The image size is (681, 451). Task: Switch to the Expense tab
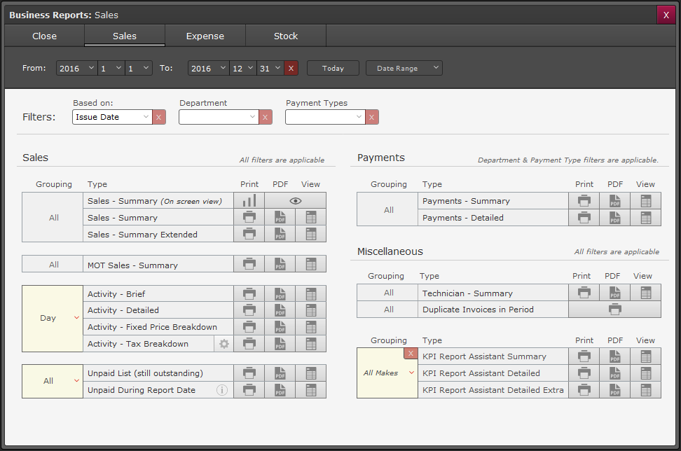(205, 36)
